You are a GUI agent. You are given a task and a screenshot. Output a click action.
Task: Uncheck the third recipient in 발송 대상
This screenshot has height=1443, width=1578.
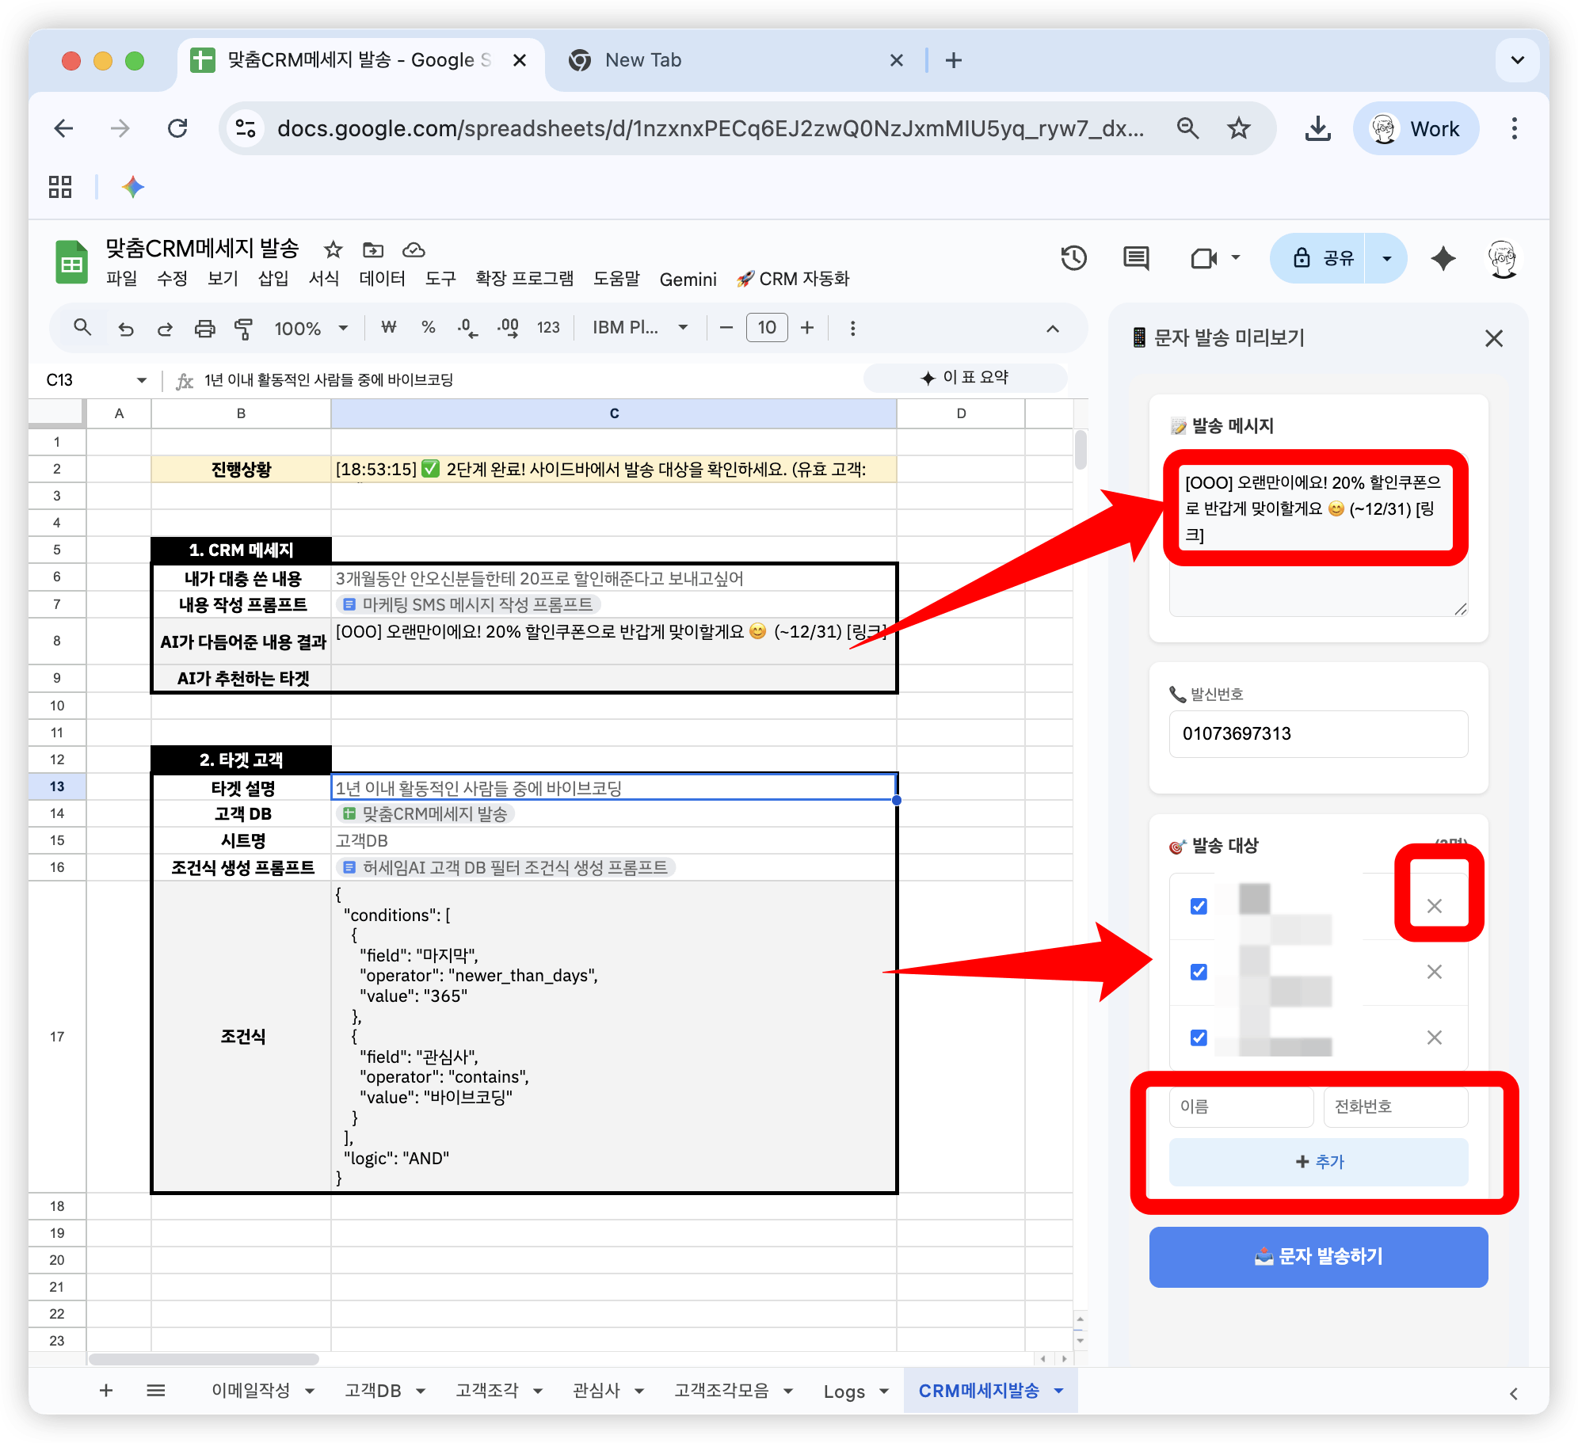pos(1199,1038)
